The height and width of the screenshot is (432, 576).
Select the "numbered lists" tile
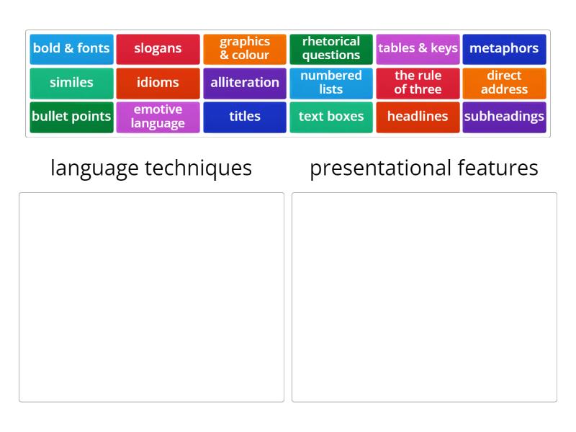(x=331, y=83)
